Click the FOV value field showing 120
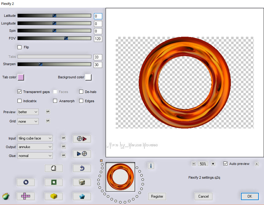This screenshot has width=264, height=205. pos(98,39)
